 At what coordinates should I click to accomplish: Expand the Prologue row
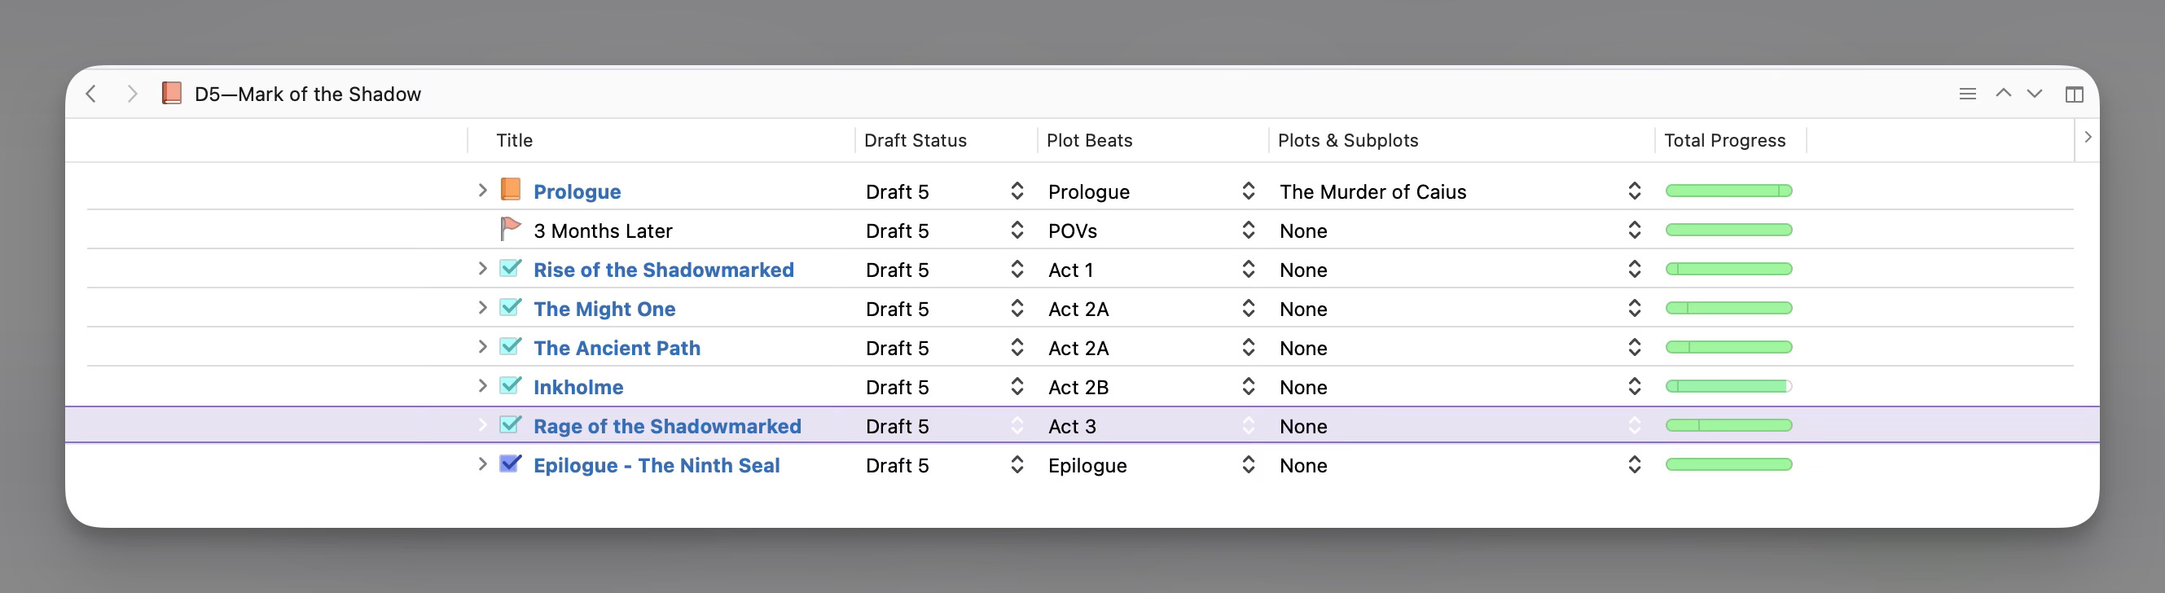tap(482, 191)
